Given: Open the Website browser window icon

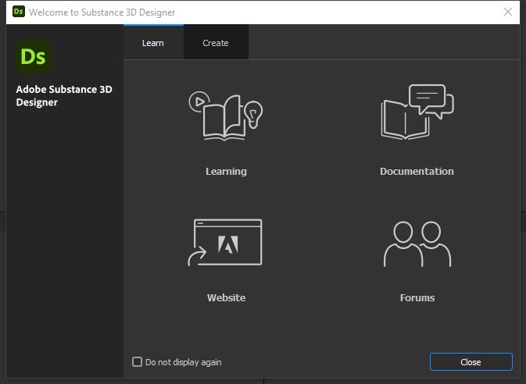Looking at the screenshot, I should (x=226, y=244).
